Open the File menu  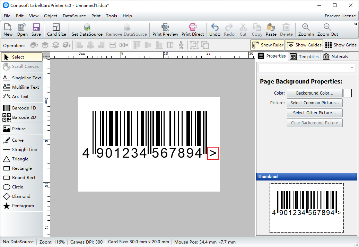7,16
